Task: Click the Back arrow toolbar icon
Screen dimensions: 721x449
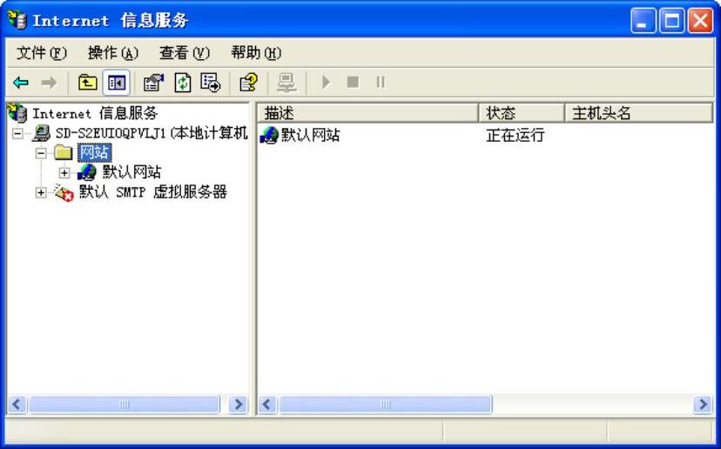Action: (21, 83)
